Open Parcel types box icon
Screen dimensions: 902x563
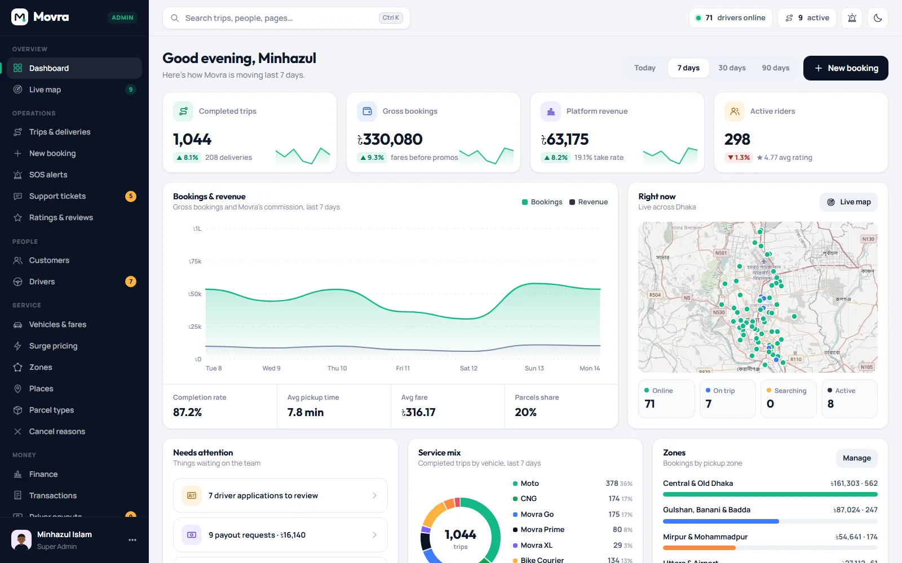pos(17,410)
